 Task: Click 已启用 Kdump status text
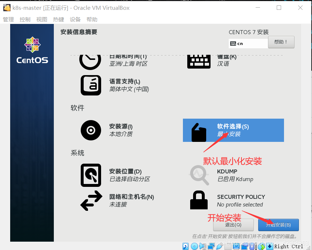pos(235,179)
